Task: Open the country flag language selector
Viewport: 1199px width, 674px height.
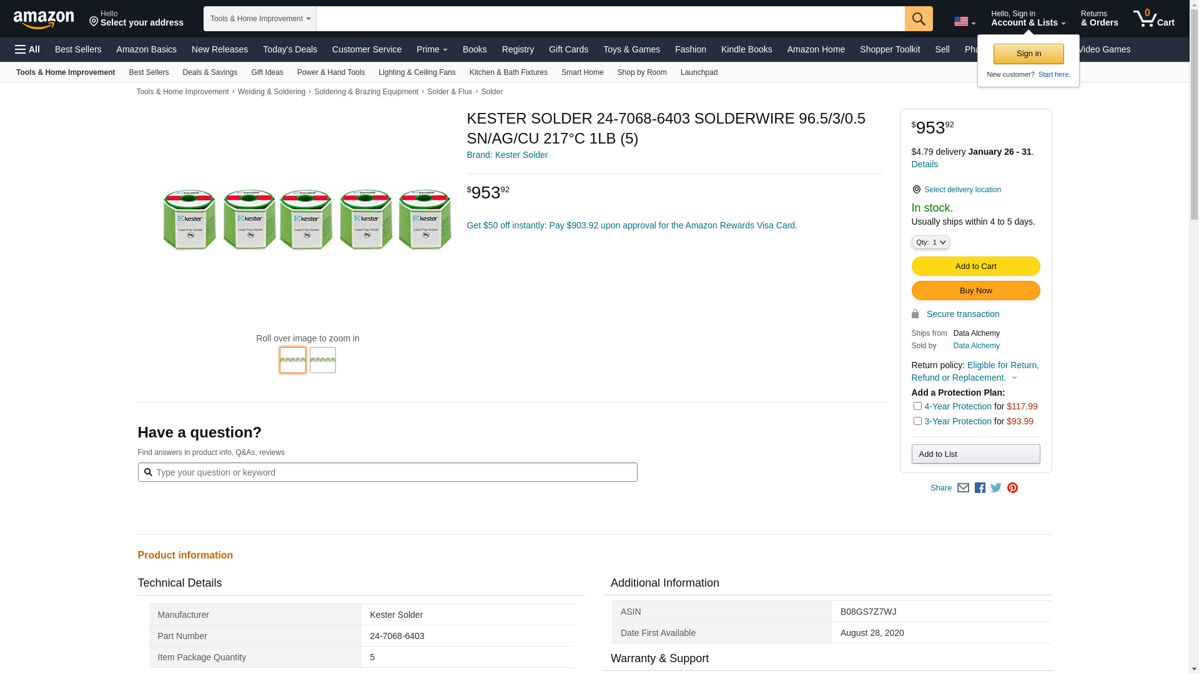Action: (964, 22)
